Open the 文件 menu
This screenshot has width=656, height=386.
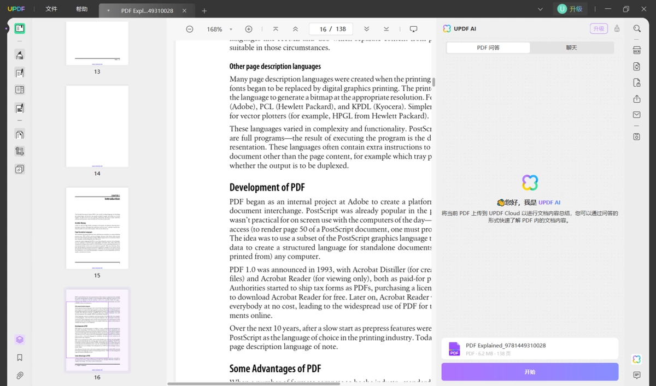[51, 9]
